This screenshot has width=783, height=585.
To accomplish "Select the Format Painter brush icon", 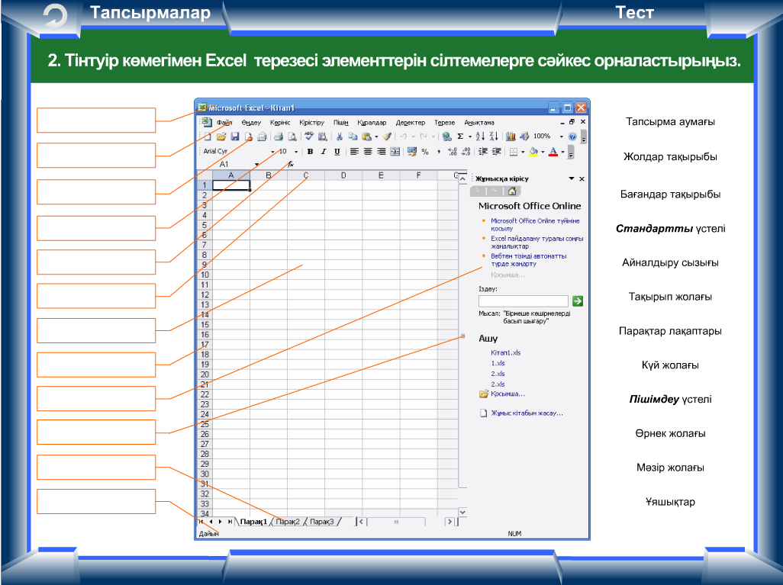I will (x=386, y=137).
